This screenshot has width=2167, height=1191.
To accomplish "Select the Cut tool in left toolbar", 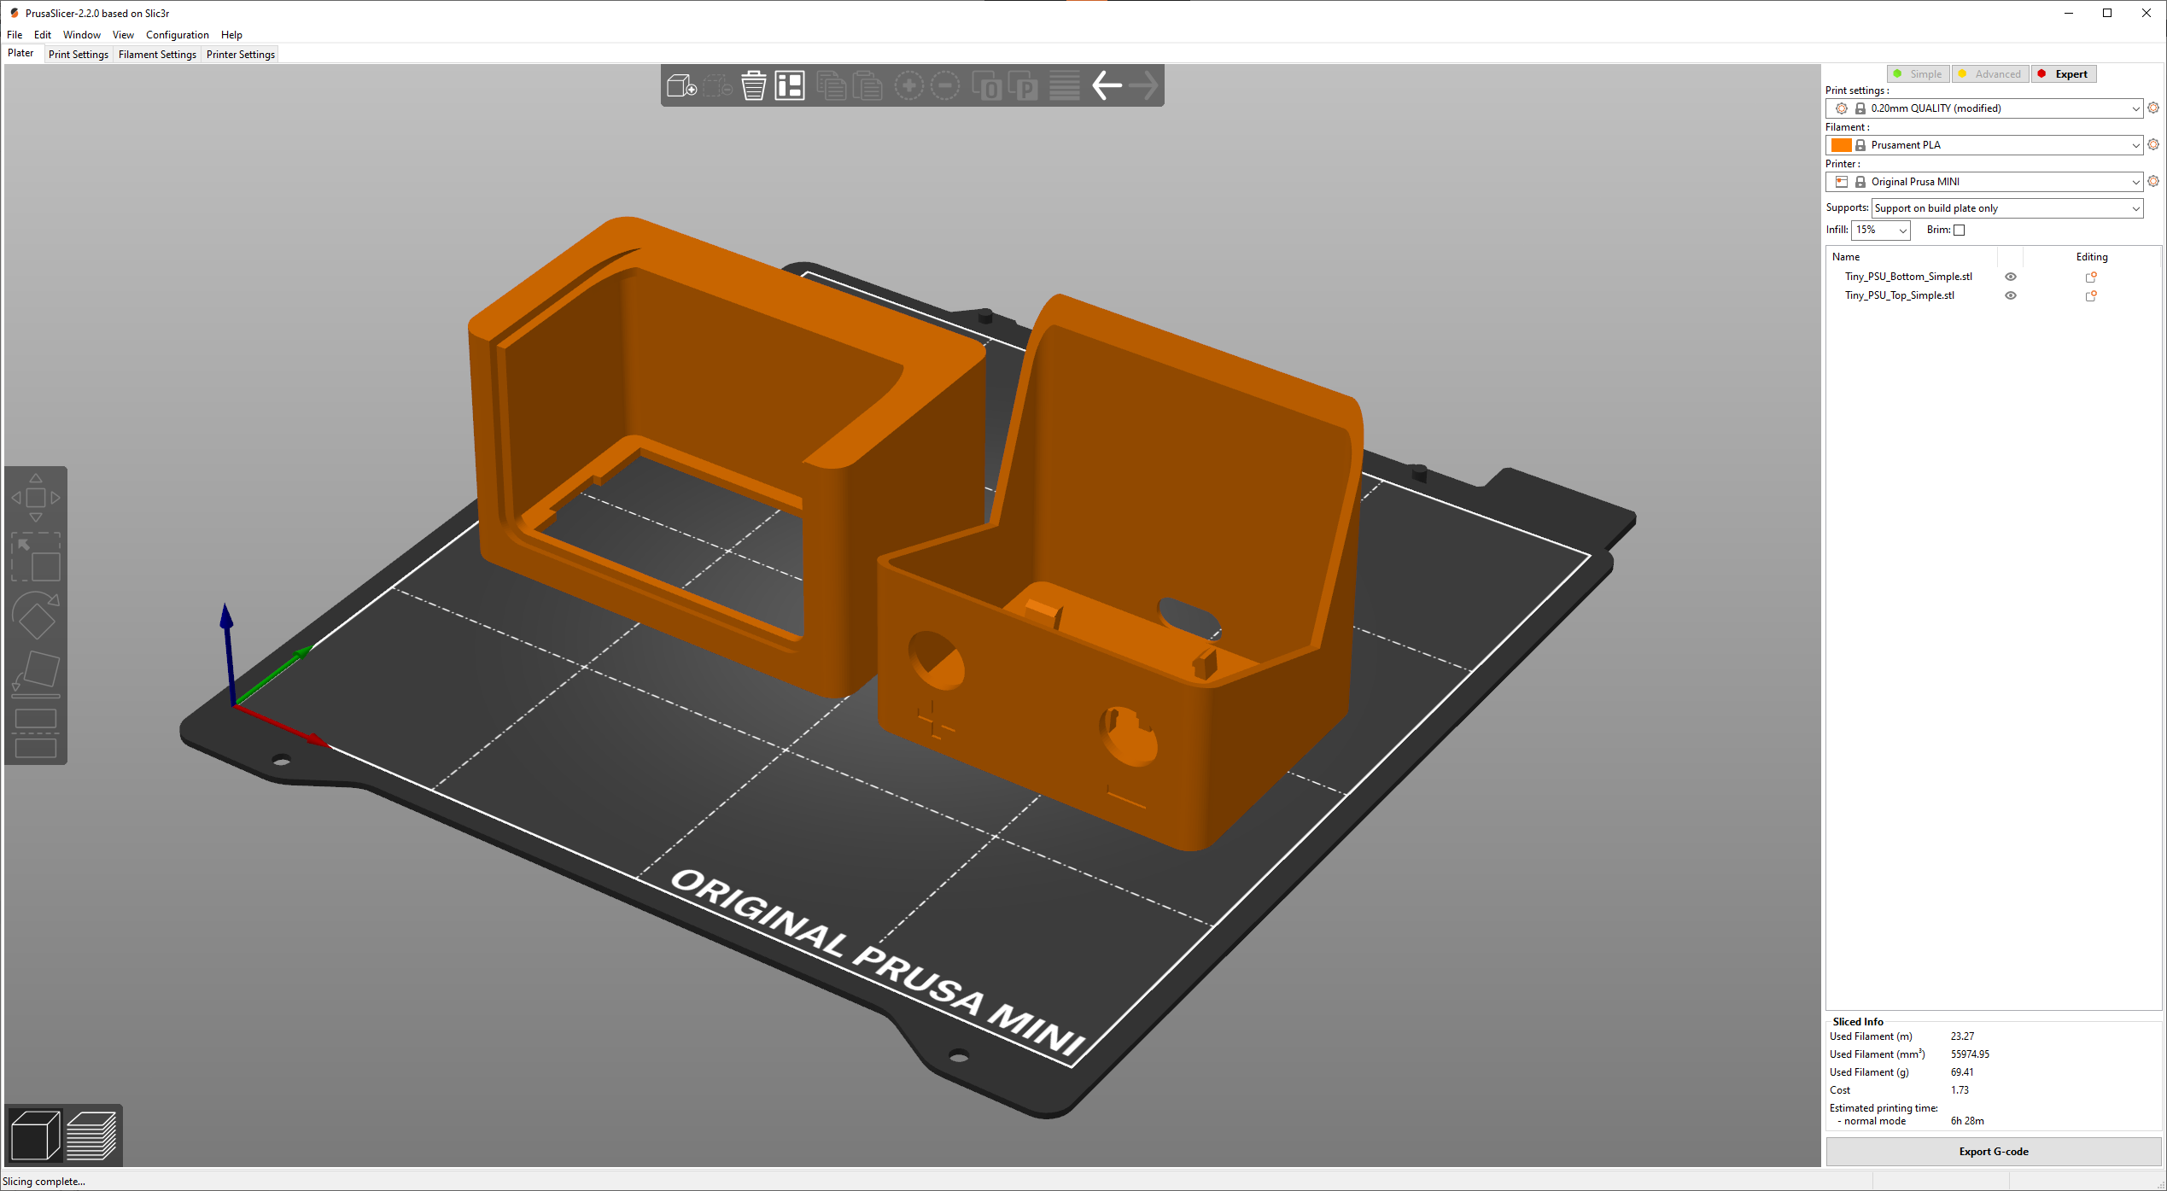I will (x=36, y=733).
